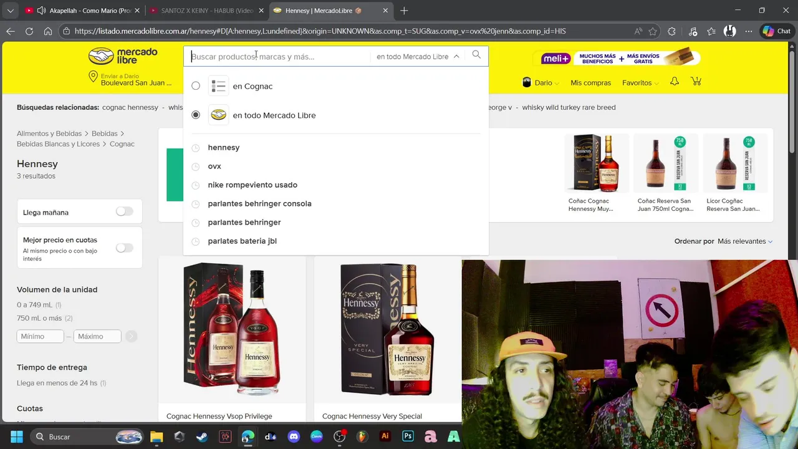Open OBS Studio from the taskbar
Viewport: 798px width, 449px height.
tap(339, 437)
